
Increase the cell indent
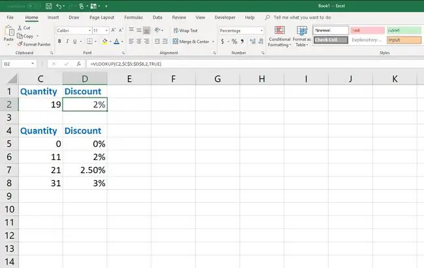[x=165, y=41]
